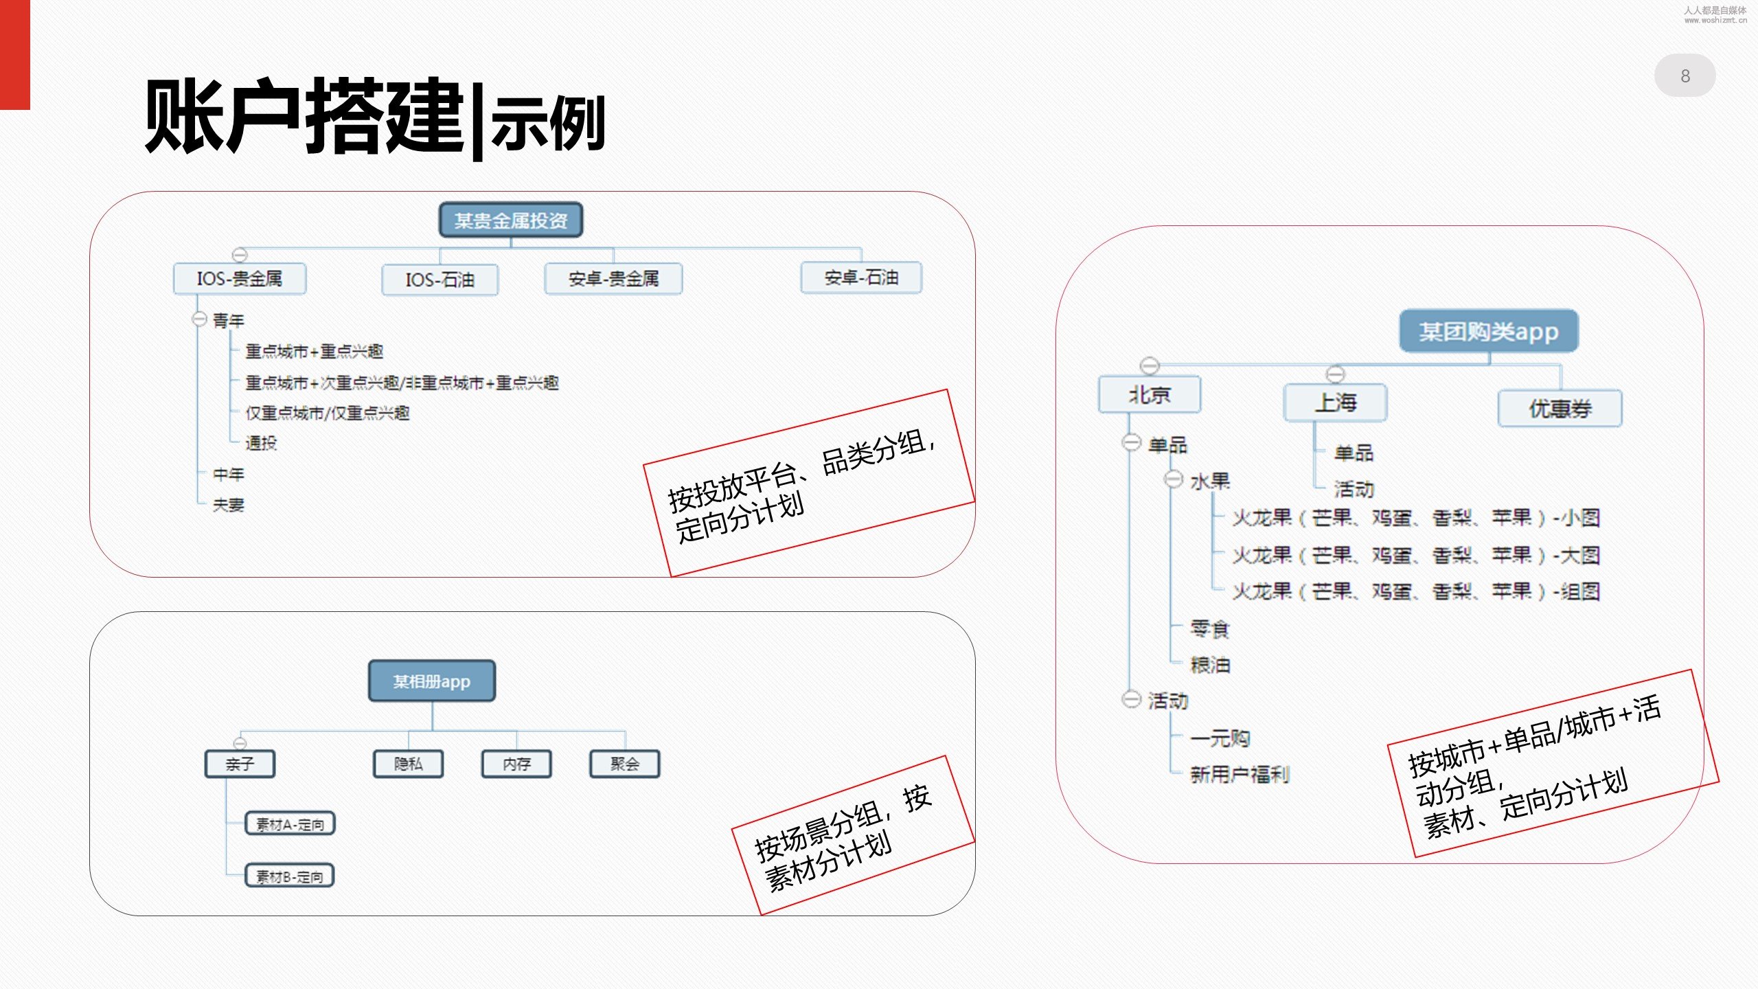Collapse the 青年 subtree toggle

[199, 319]
